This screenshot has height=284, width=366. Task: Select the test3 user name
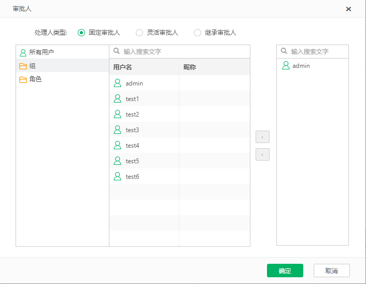pyautogui.click(x=132, y=130)
